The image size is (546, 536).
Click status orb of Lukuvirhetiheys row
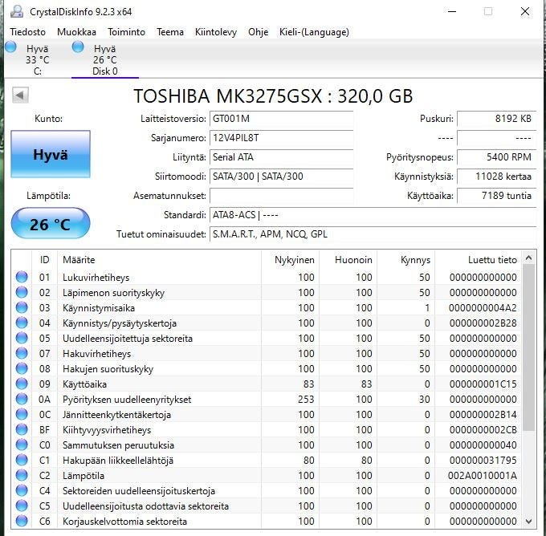(22, 277)
